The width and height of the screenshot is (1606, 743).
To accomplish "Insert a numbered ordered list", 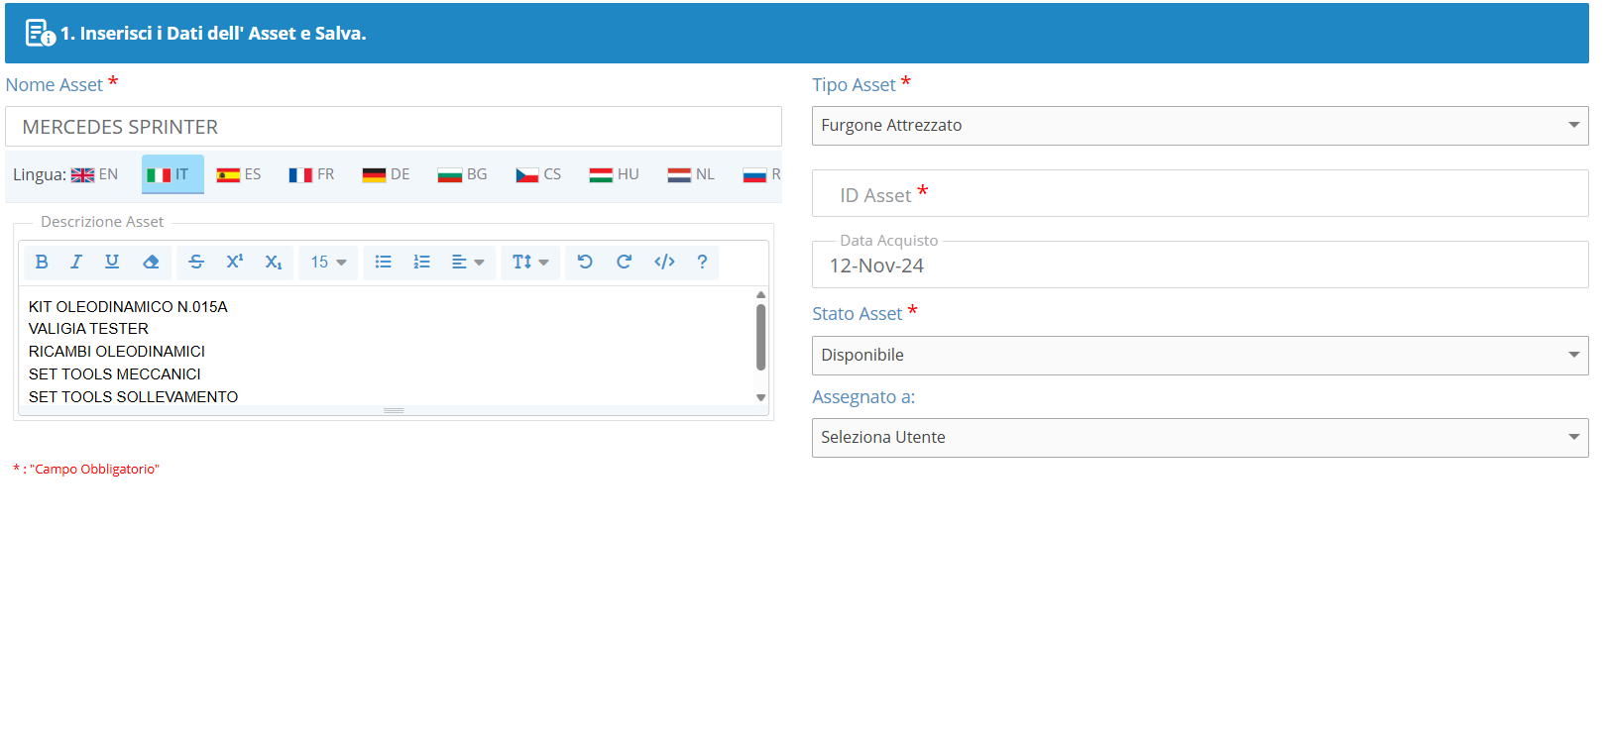I will 422,262.
